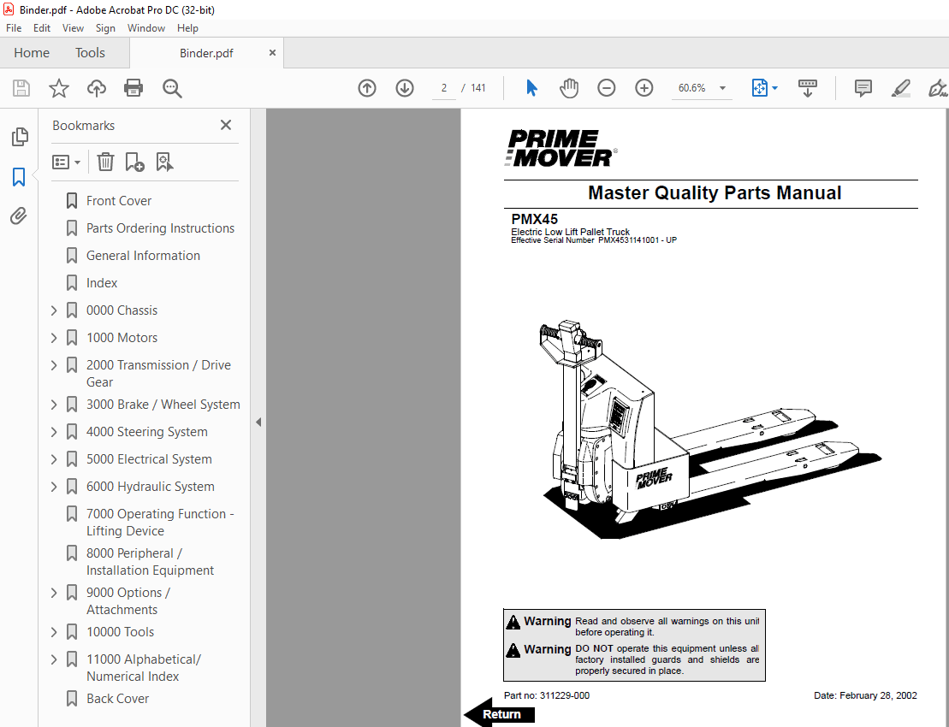The image size is (949, 727).
Task: Switch to the Home tab
Action: (x=32, y=52)
